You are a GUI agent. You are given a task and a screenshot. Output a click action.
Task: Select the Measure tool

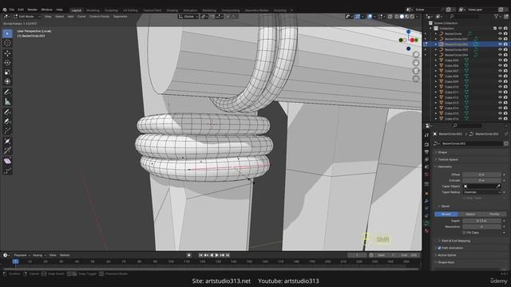[7, 101]
